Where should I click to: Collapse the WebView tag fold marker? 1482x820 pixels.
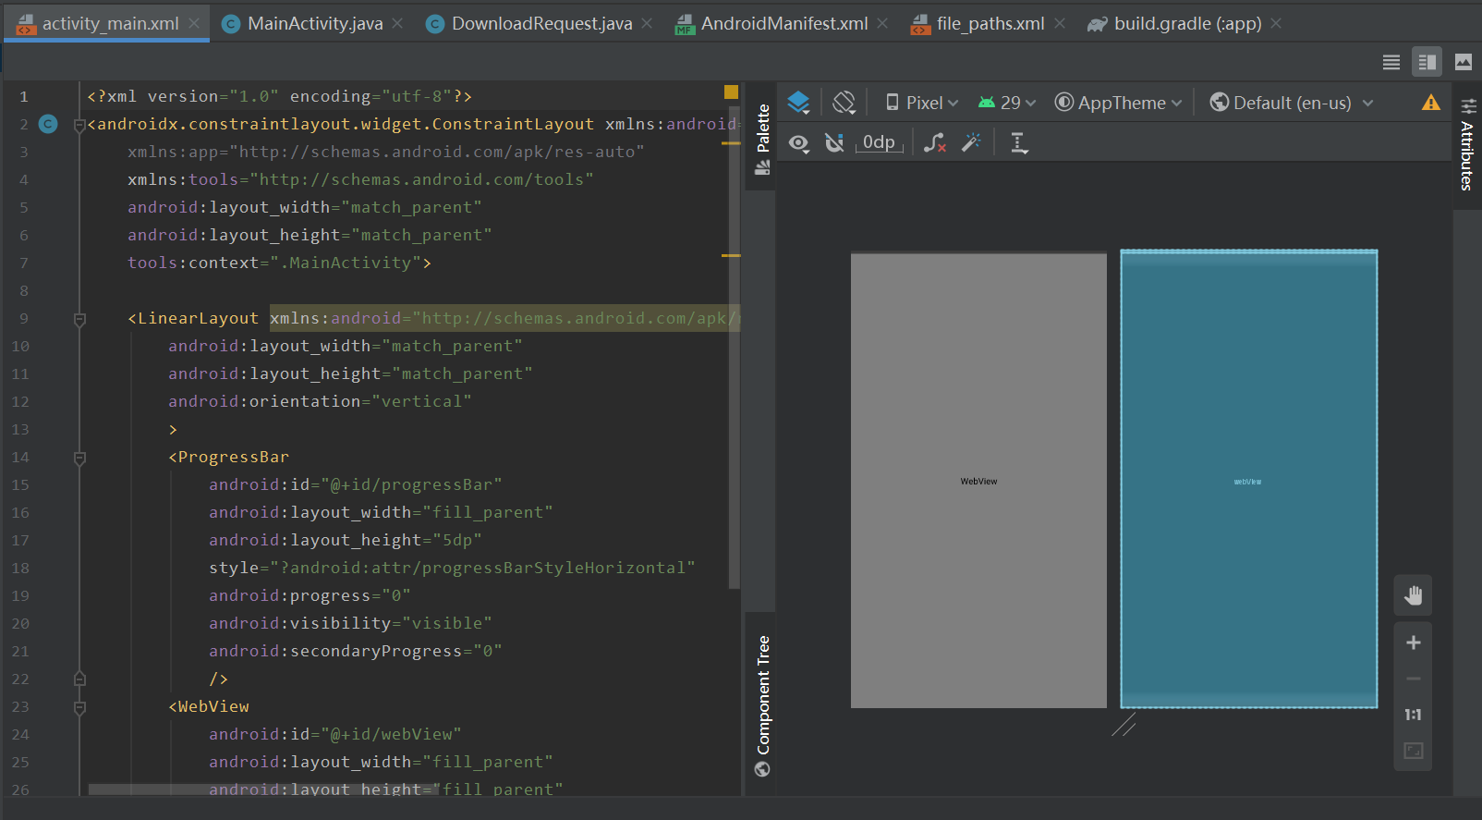79,708
